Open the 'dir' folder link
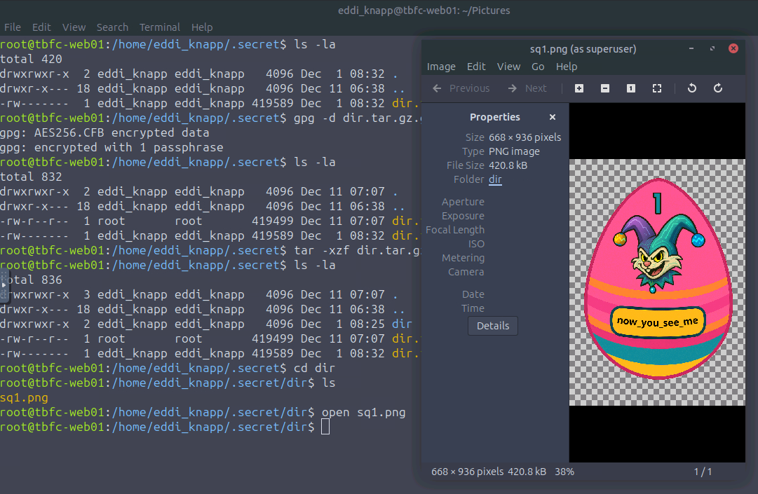This screenshot has height=494, width=758. pos(495,179)
